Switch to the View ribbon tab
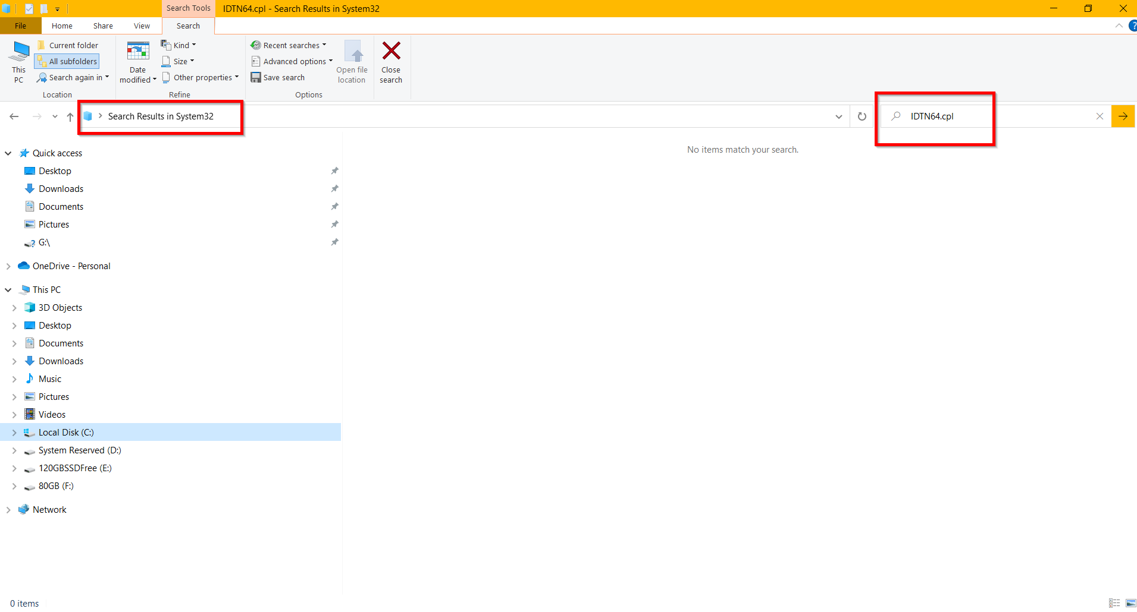This screenshot has width=1137, height=612. pos(142,26)
